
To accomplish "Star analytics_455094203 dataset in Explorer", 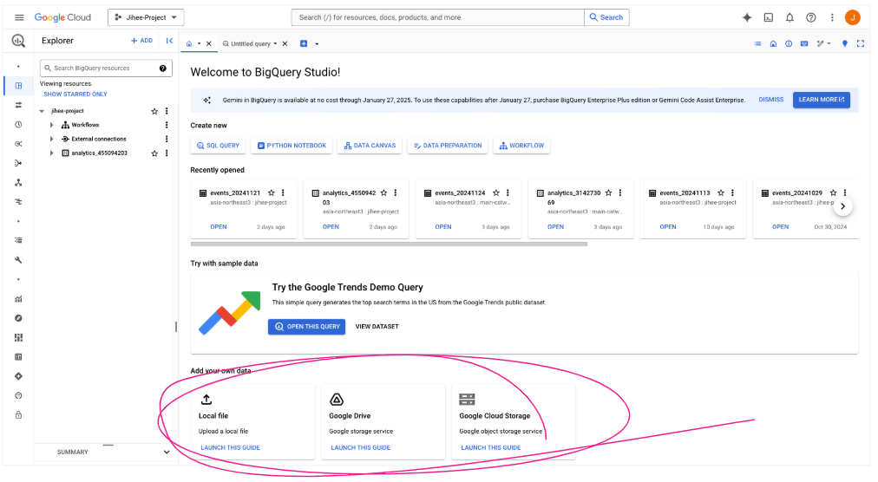I will (x=154, y=153).
